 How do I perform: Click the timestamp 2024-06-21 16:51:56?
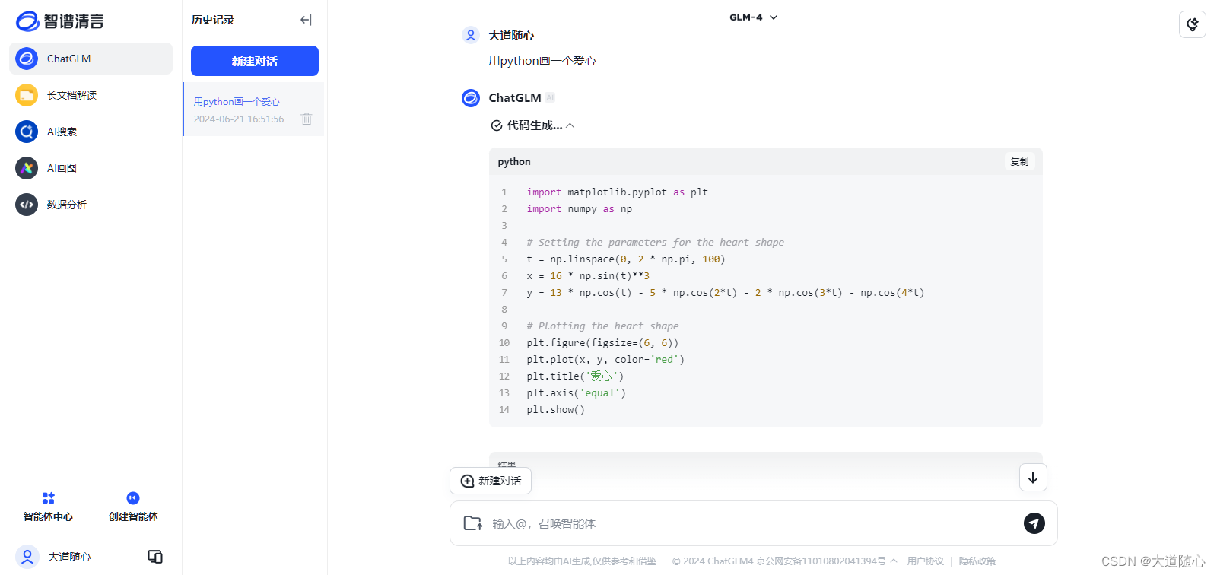click(x=239, y=119)
